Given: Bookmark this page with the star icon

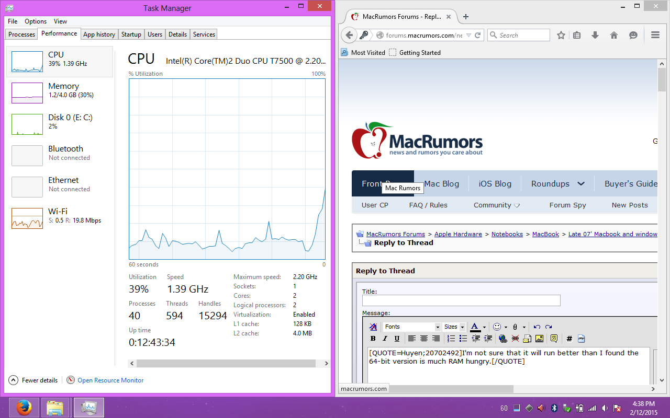Looking at the screenshot, I should tap(561, 35).
